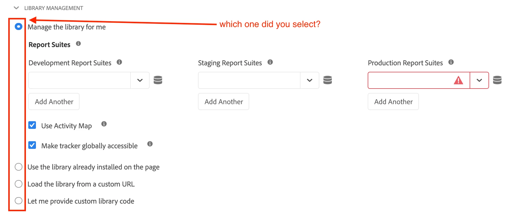The width and height of the screenshot is (525, 213).
Task: Choose Load the library from a custom URL
Action: tap(19, 184)
